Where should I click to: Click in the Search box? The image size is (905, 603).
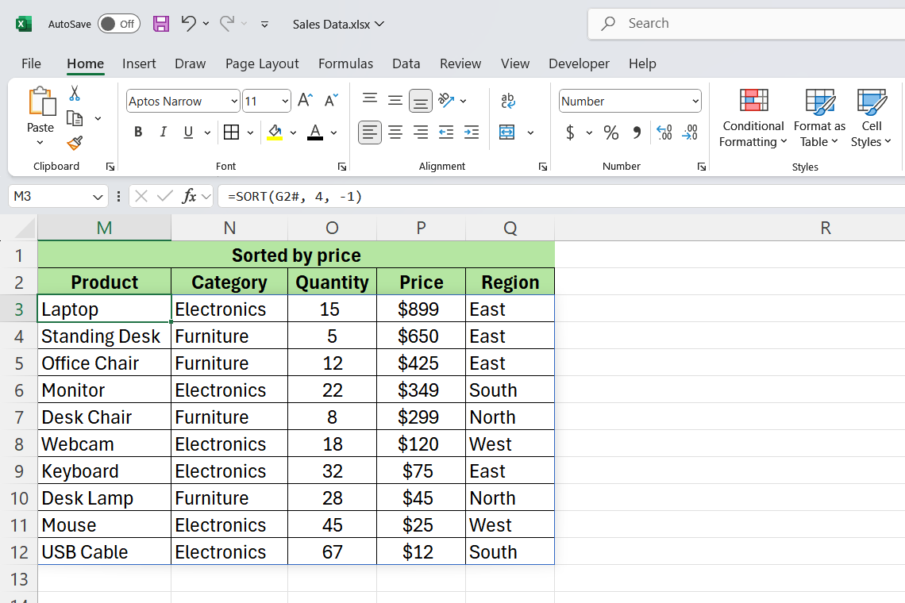[x=746, y=24]
